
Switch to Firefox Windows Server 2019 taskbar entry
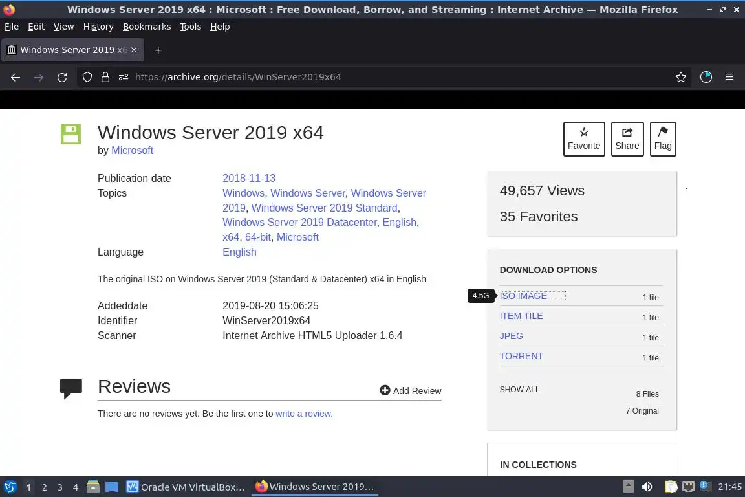pyautogui.click(x=314, y=487)
